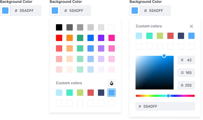203x120 pixels.
Task: Edit the B value field
Action: click(186, 85)
